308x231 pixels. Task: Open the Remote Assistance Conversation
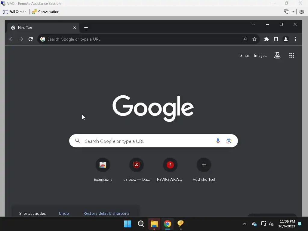[46, 12]
